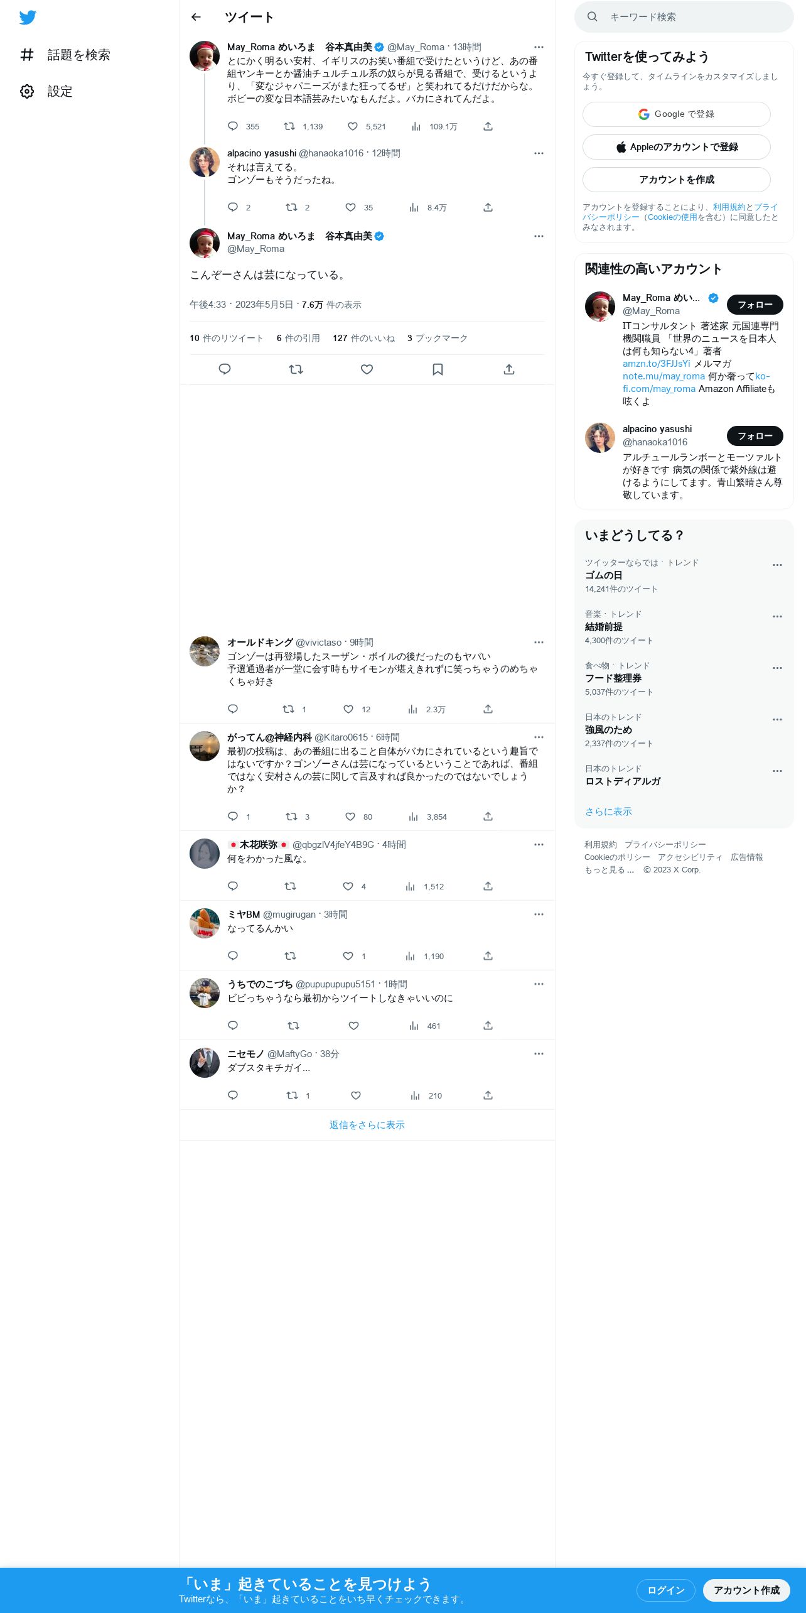Open the ミヤBM profile avatar

[x=205, y=923]
